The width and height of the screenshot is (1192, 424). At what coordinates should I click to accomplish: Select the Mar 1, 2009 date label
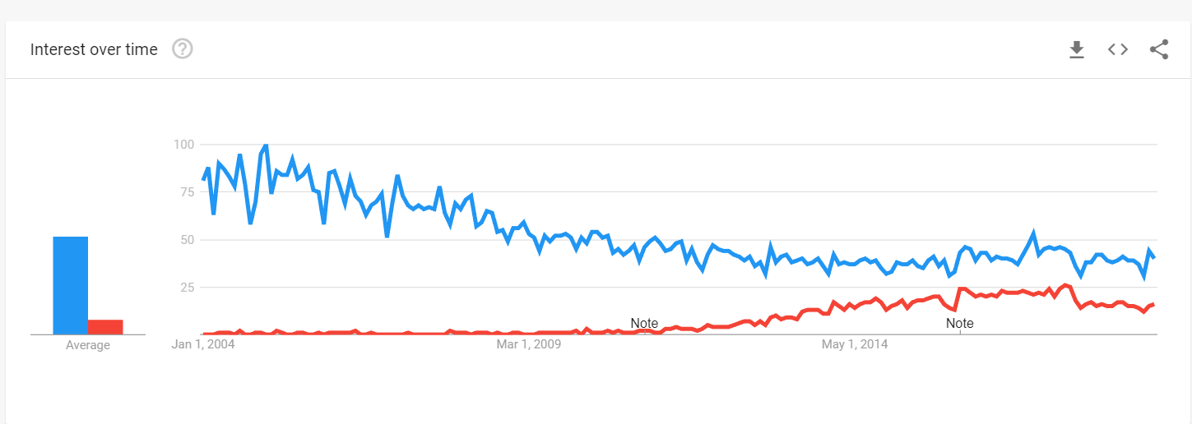(x=529, y=343)
